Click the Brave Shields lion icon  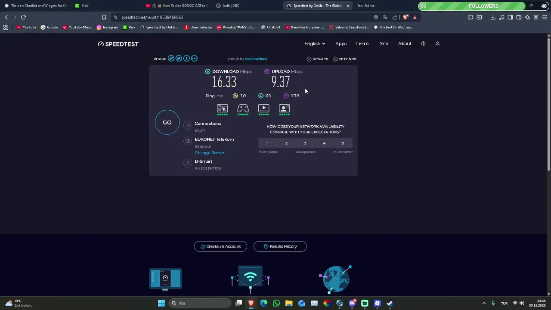(x=405, y=17)
